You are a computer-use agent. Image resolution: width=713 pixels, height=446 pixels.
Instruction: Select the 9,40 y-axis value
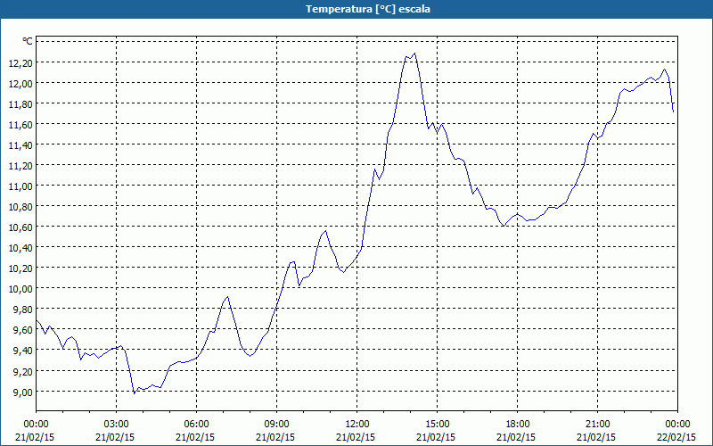coord(23,351)
